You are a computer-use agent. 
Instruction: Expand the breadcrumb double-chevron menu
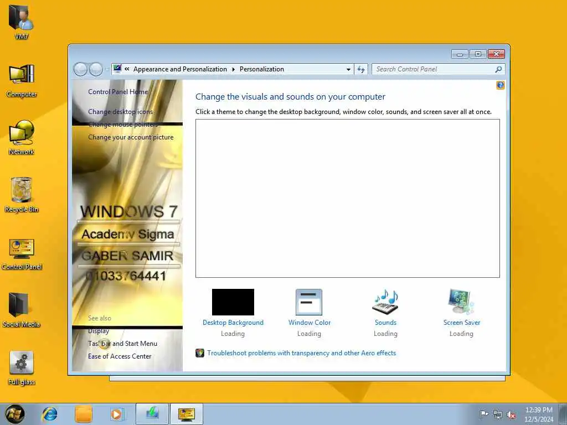tap(127, 69)
